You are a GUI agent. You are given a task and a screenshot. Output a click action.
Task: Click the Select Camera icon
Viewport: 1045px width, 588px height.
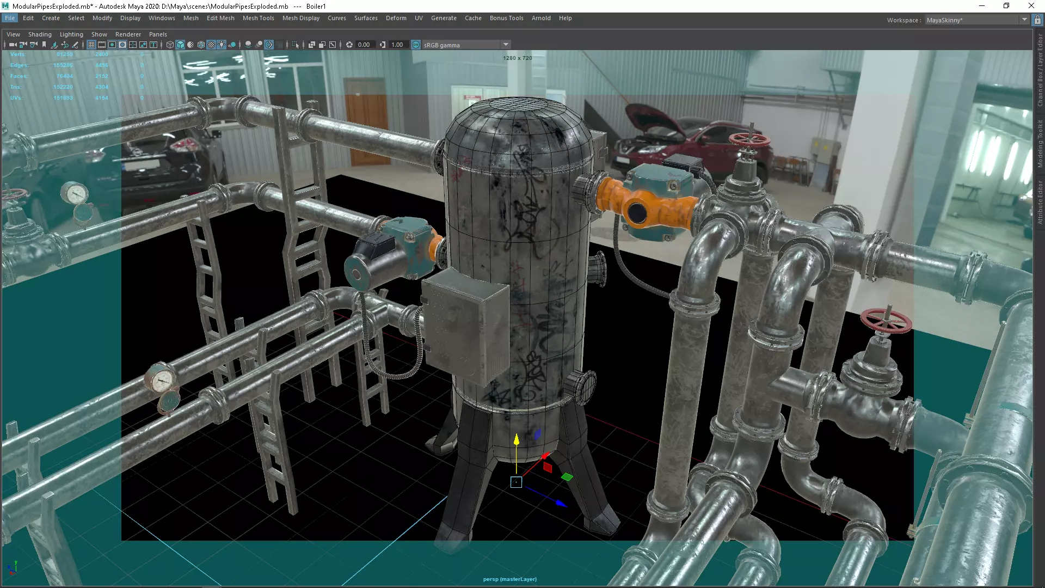[x=13, y=45]
